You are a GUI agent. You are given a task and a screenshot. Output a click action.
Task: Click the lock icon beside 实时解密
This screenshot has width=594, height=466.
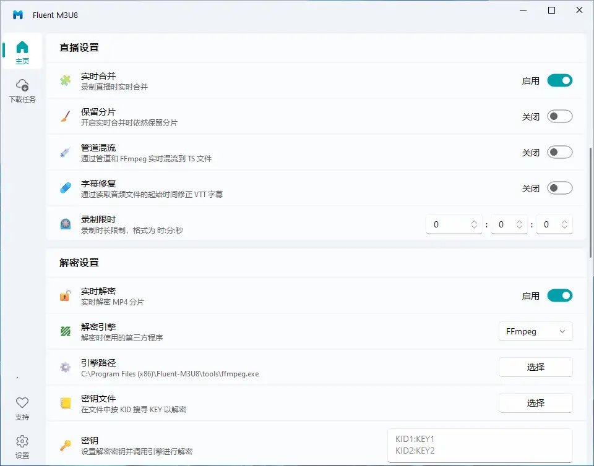pyautogui.click(x=66, y=295)
